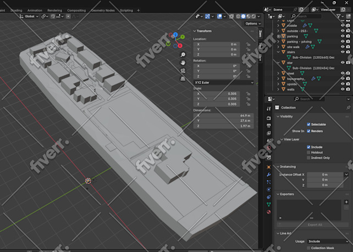Click the Dimensions X field 64.9 m
Viewport: 353px width, 252px height.
(x=224, y=115)
